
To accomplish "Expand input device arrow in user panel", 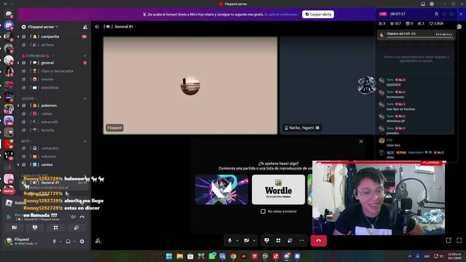I will click(60, 241).
